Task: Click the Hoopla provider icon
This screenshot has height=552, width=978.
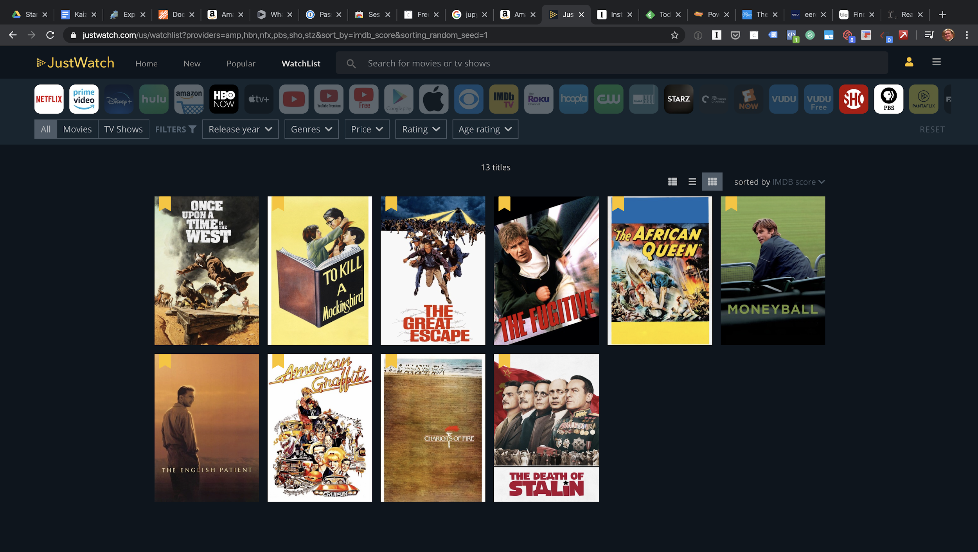Action: (574, 99)
